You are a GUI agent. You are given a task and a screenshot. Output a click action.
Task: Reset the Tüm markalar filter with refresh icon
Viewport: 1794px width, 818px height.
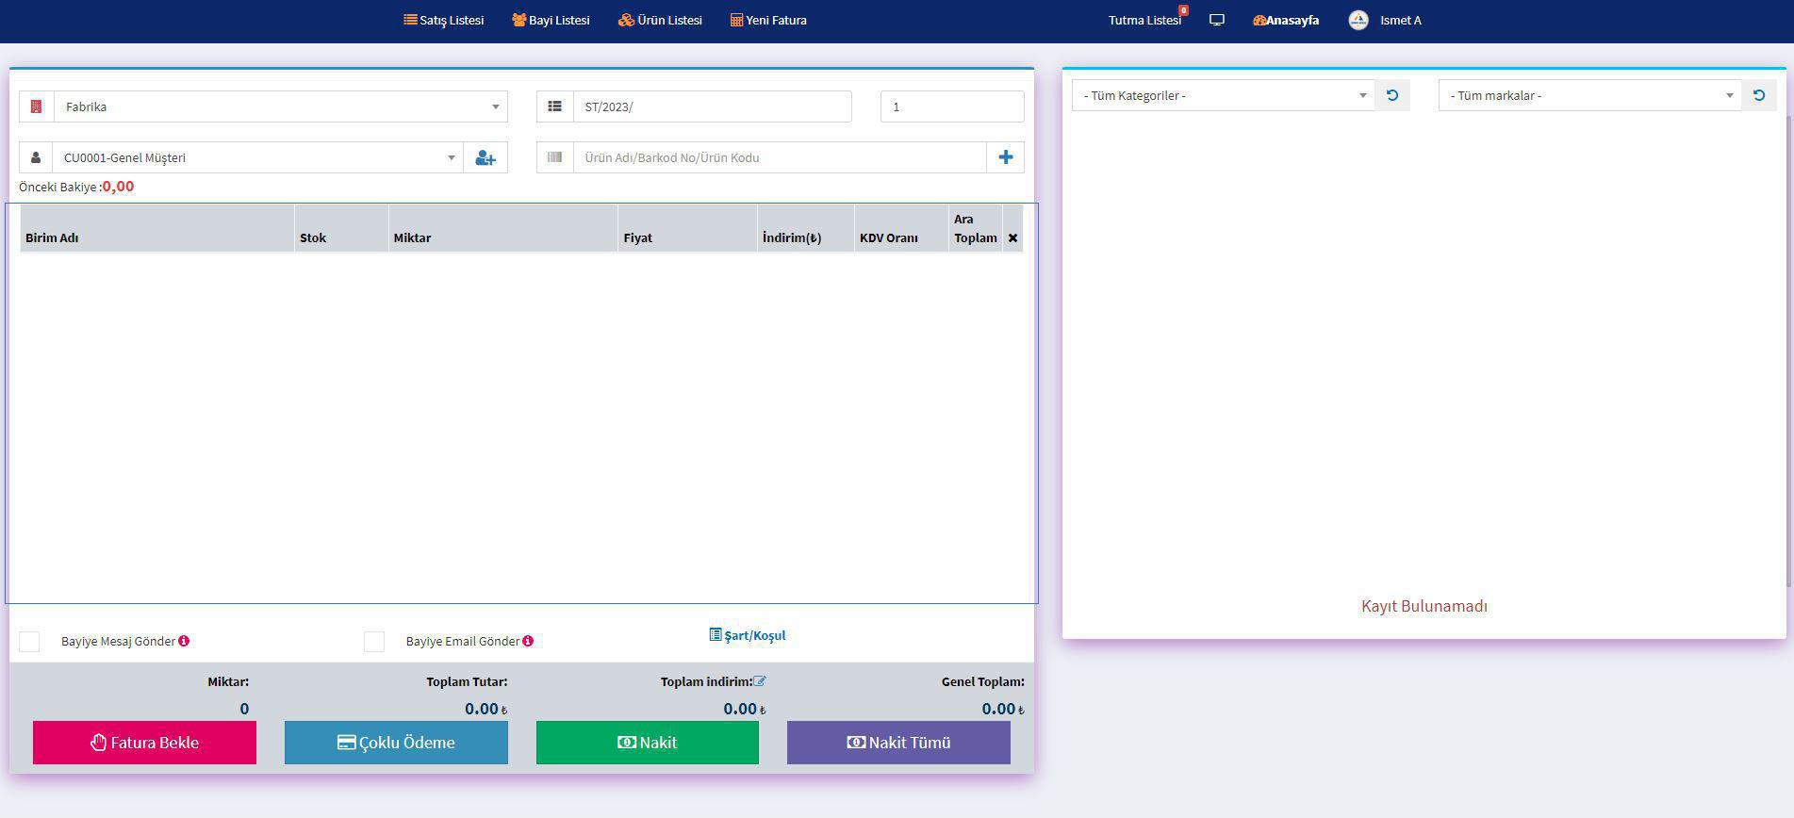(1758, 95)
